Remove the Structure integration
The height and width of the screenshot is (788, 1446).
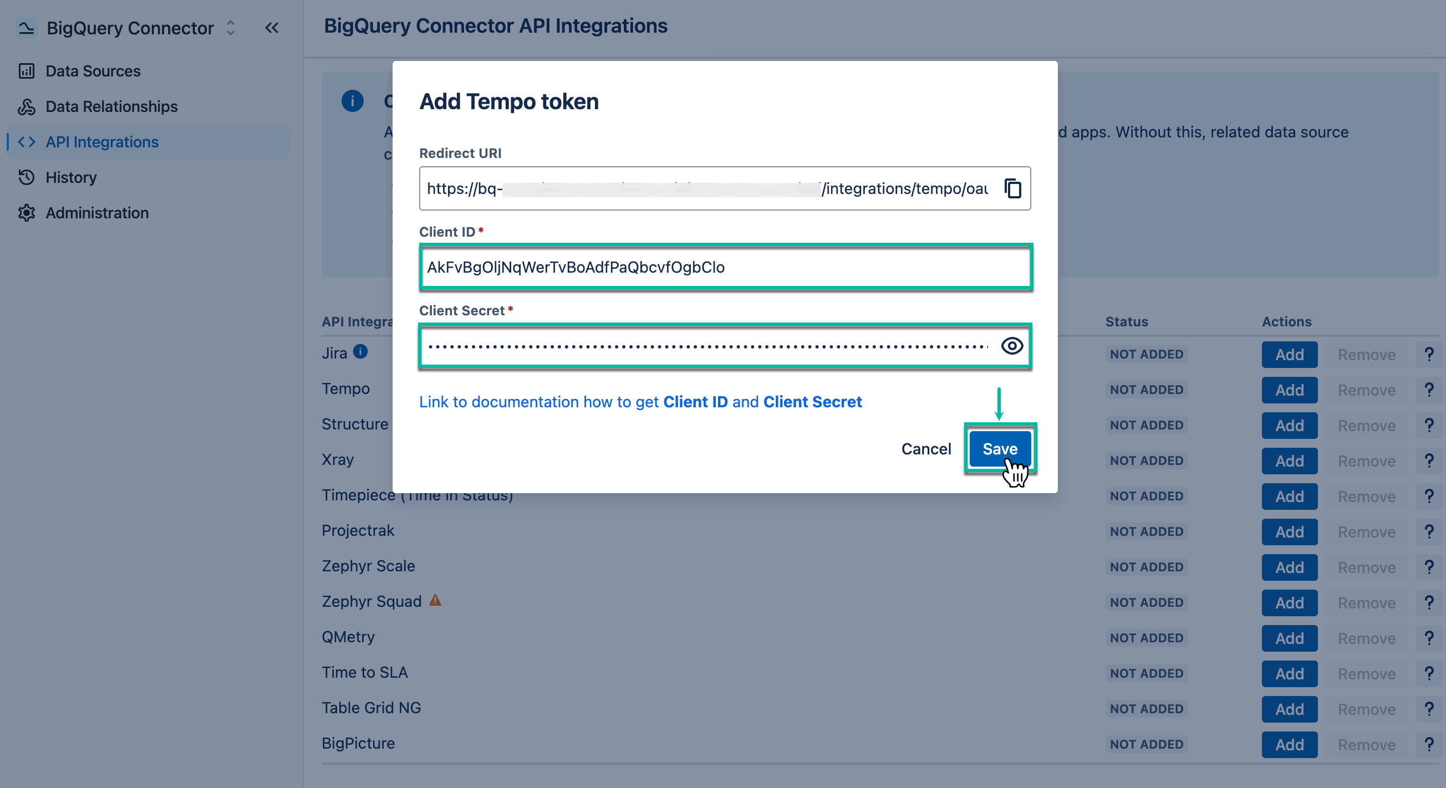click(x=1367, y=425)
